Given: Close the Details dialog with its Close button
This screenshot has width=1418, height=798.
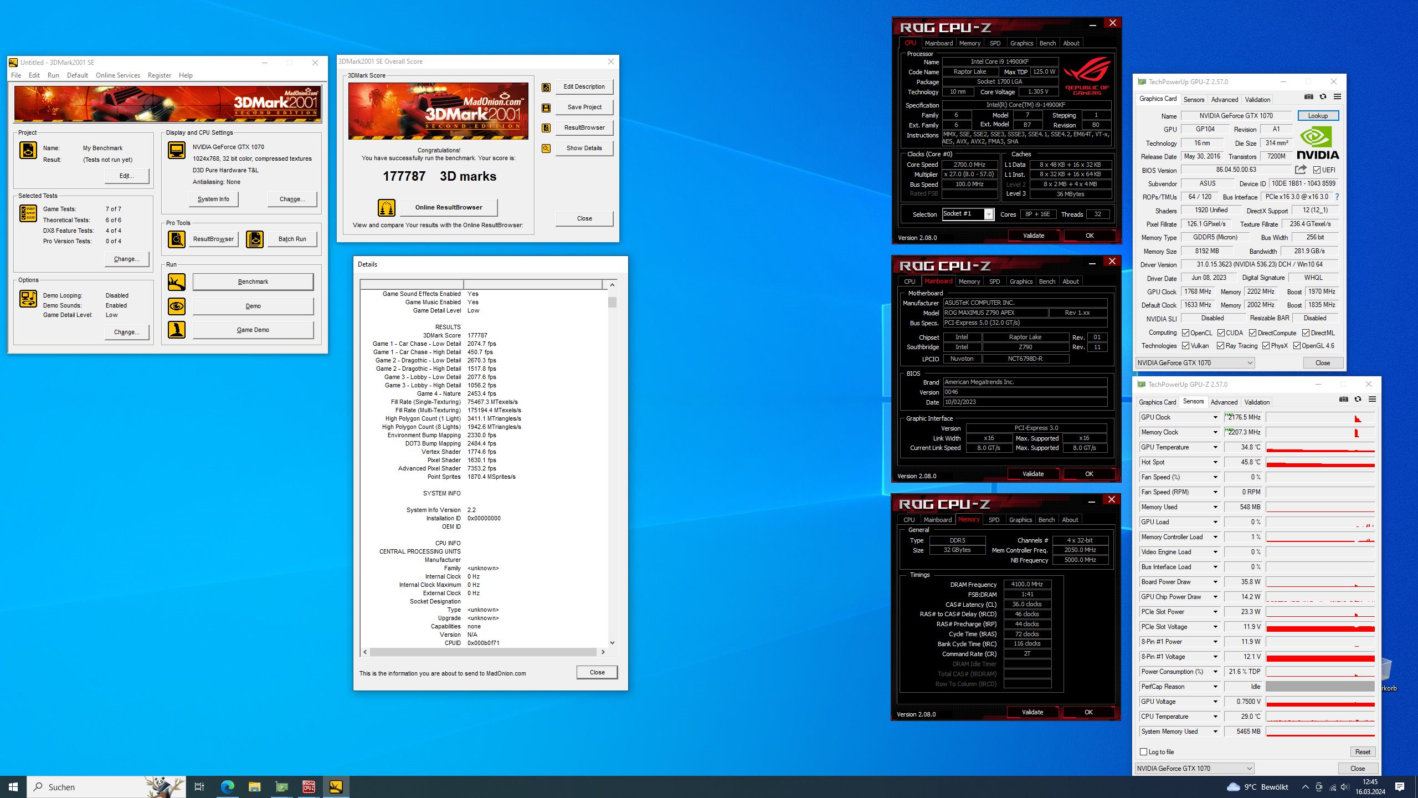Looking at the screenshot, I should (597, 672).
